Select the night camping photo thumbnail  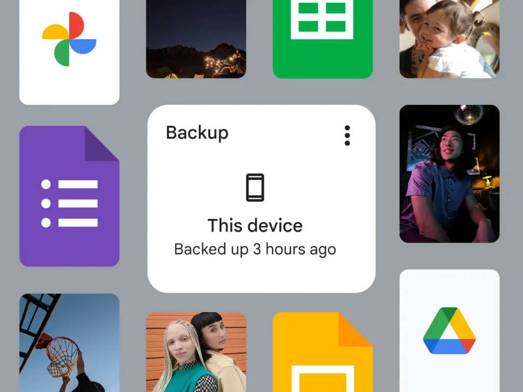click(196, 39)
